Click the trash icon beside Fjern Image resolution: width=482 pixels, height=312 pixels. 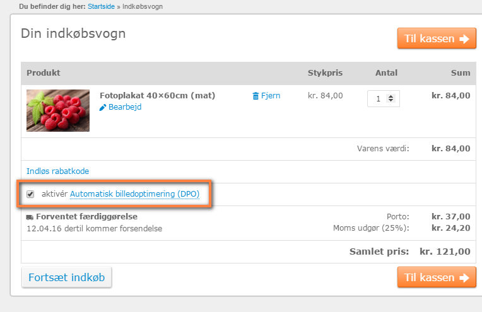tap(256, 96)
